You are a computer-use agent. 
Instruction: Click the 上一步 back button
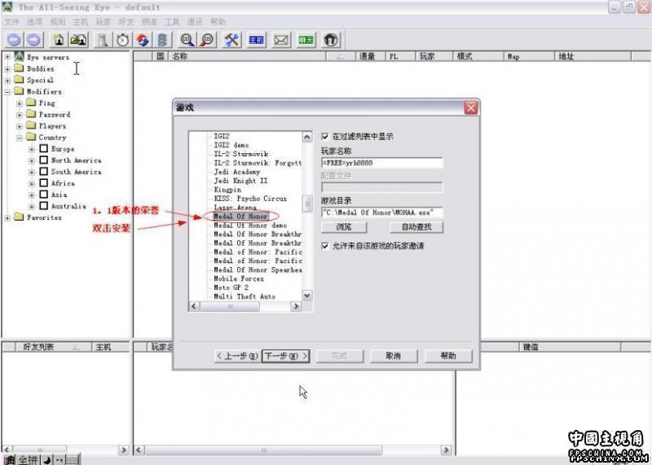click(237, 356)
